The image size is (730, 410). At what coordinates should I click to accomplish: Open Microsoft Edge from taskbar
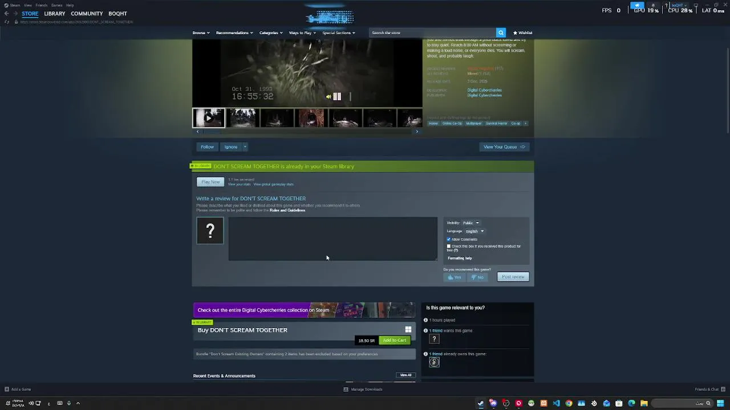pyautogui.click(x=631, y=403)
